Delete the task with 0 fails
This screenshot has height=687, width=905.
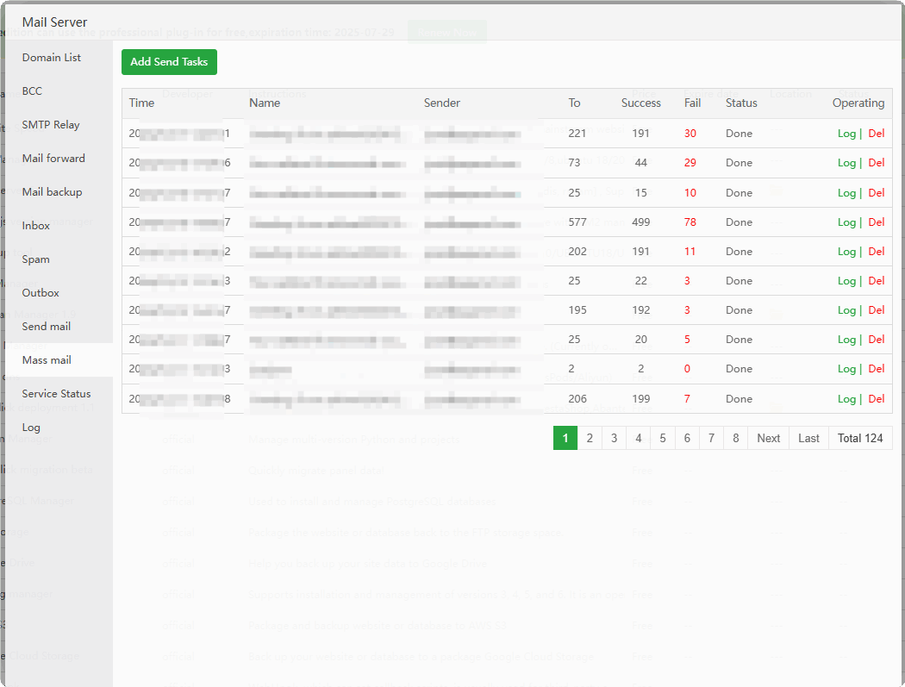pyautogui.click(x=877, y=369)
